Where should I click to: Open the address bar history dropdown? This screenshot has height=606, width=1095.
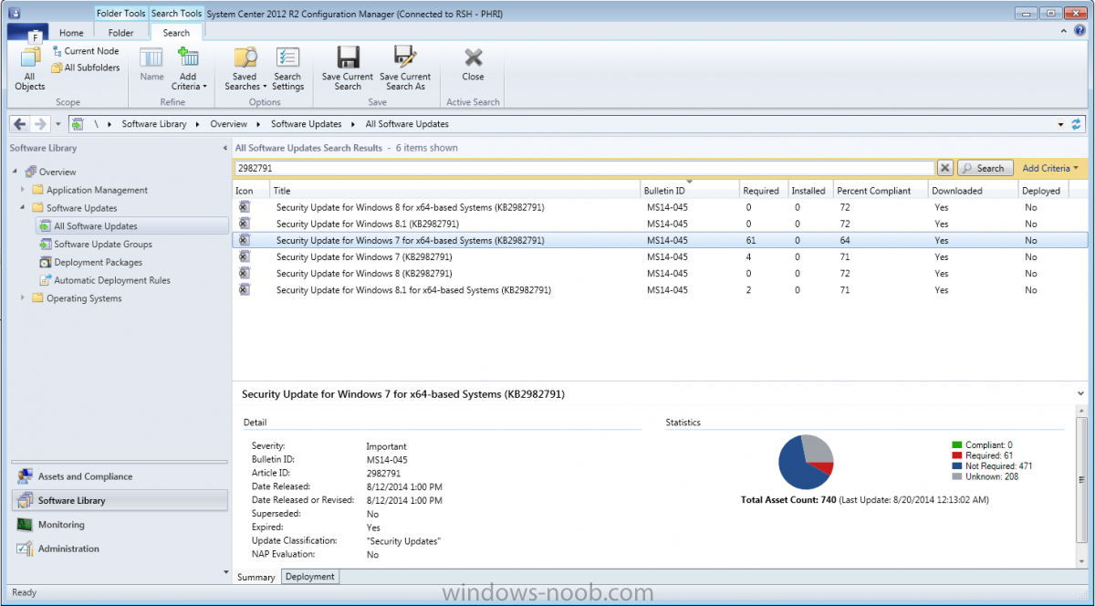click(x=1060, y=124)
